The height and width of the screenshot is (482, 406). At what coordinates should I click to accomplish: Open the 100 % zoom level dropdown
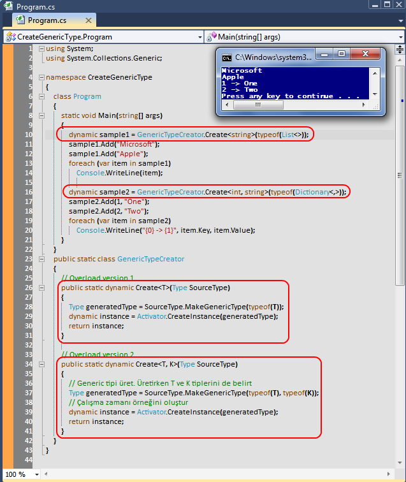coord(36,475)
